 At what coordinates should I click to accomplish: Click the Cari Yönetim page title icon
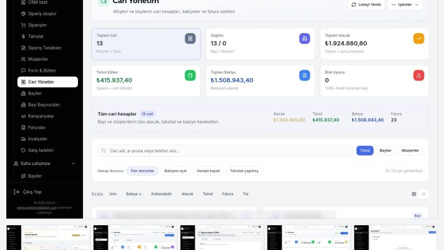[x=103, y=3]
